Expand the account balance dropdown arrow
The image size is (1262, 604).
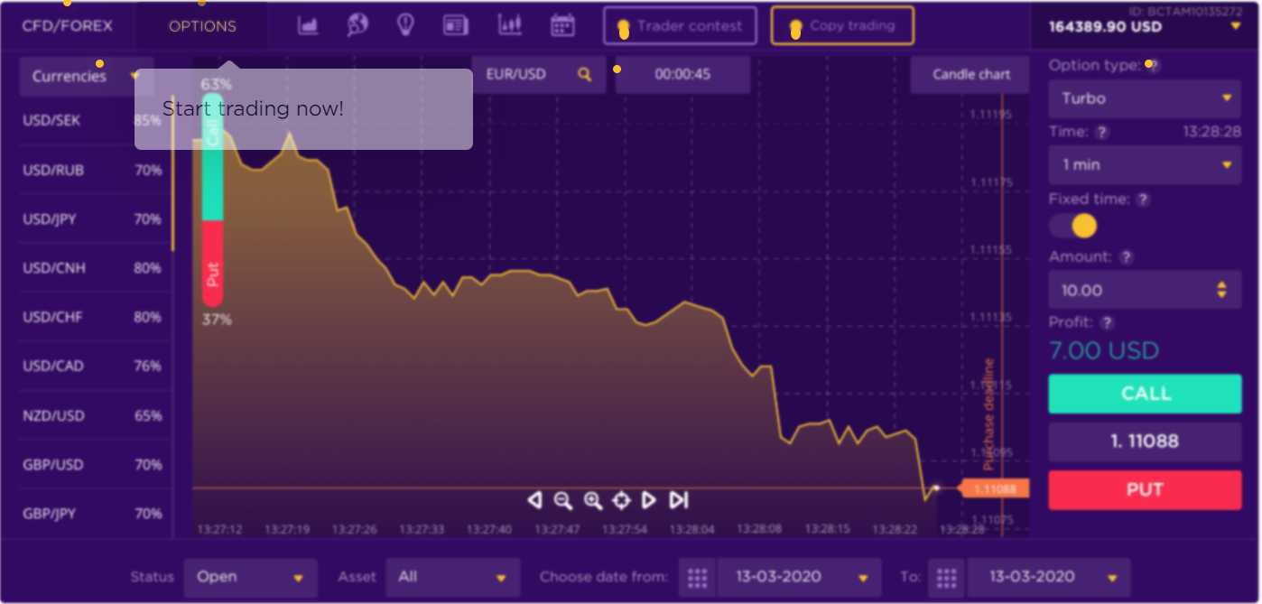click(x=1235, y=26)
